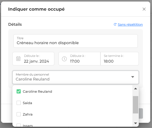Image resolution: width=152 pixels, height=128 pixels.
Task: Tick the Zahra checkbox
Action: point(19,114)
